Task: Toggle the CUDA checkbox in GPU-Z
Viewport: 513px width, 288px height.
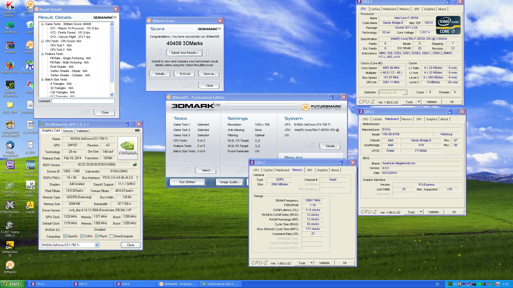Action: coord(82,236)
